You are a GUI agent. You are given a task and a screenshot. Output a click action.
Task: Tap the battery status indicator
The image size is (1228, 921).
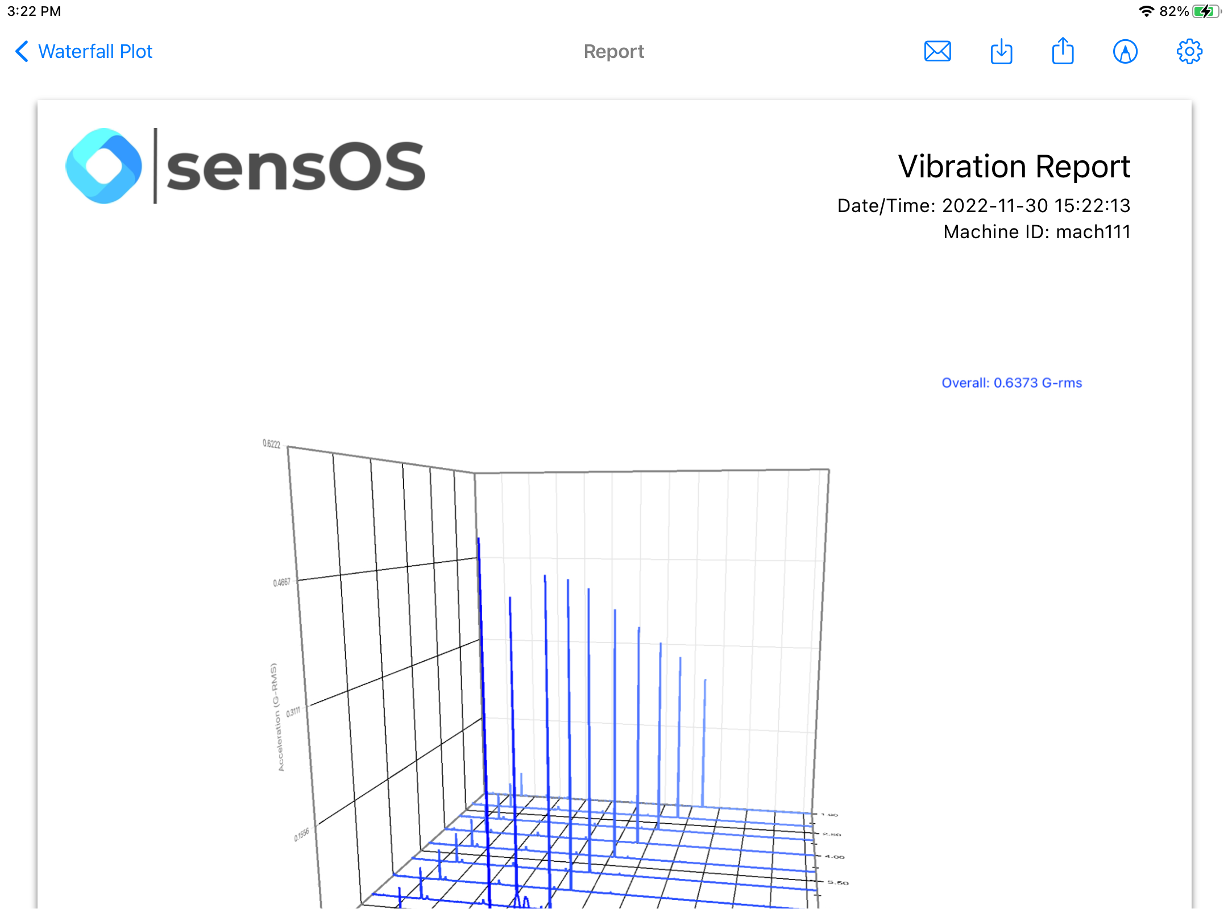point(1206,11)
